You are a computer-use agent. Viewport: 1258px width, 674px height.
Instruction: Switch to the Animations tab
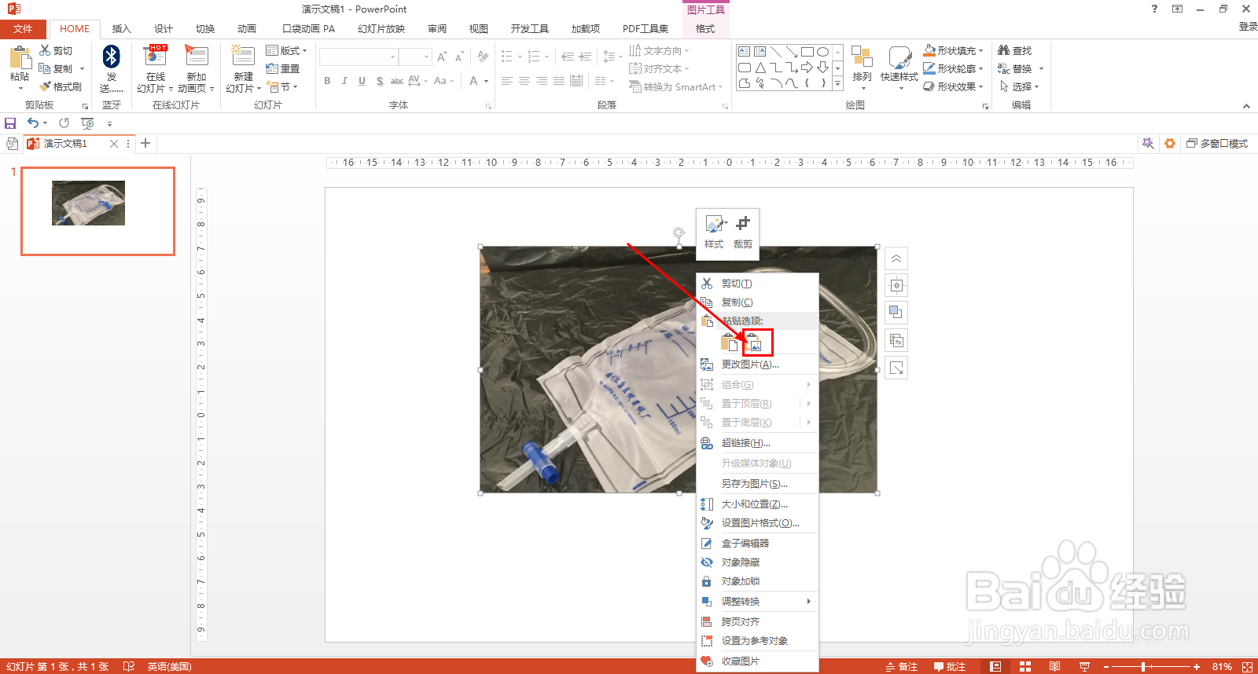(247, 29)
